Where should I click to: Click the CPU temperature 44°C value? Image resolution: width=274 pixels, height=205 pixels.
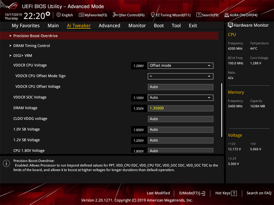tap(253, 49)
